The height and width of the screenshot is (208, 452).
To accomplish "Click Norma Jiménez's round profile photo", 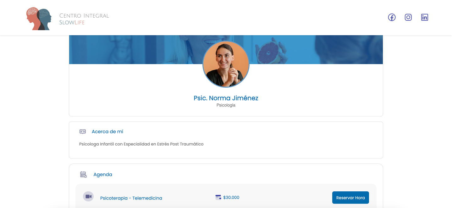I will point(226,64).
